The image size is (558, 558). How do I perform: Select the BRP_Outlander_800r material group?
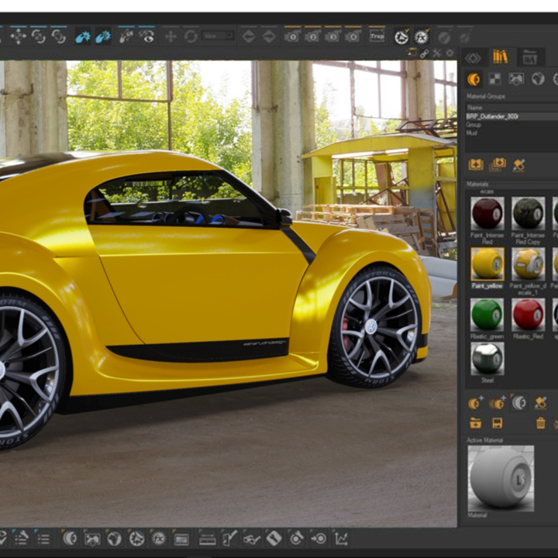[x=493, y=116]
